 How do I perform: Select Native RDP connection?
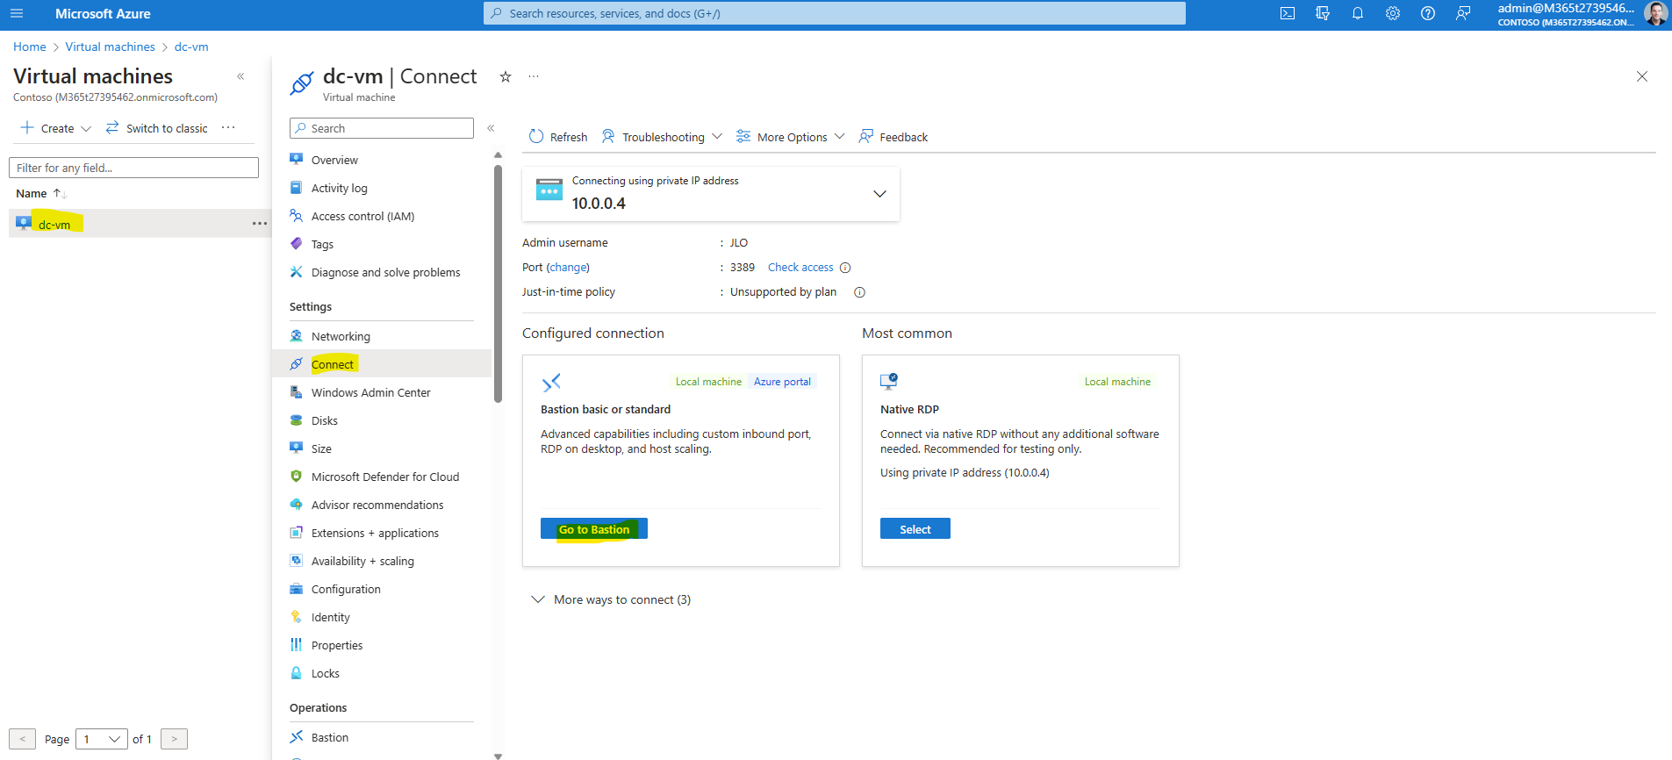[915, 529]
